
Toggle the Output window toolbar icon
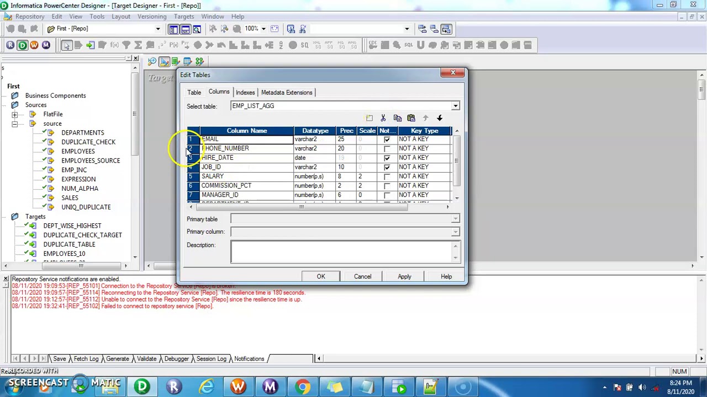[x=185, y=29]
